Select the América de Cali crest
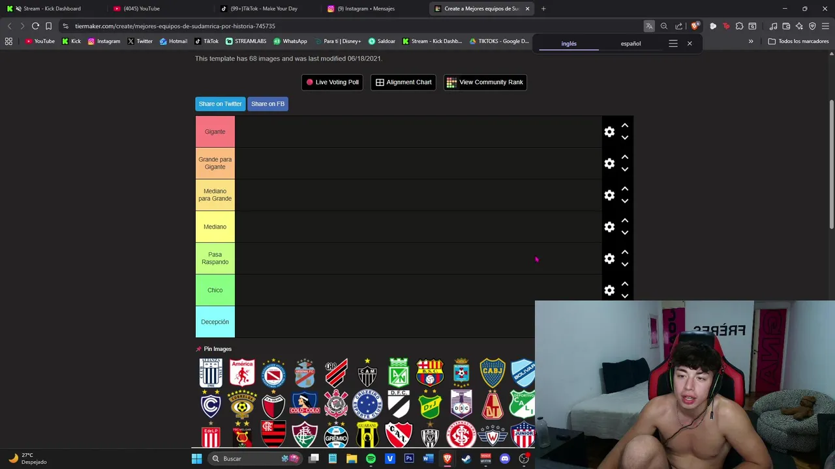 pyautogui.click(x=242, y=373)
